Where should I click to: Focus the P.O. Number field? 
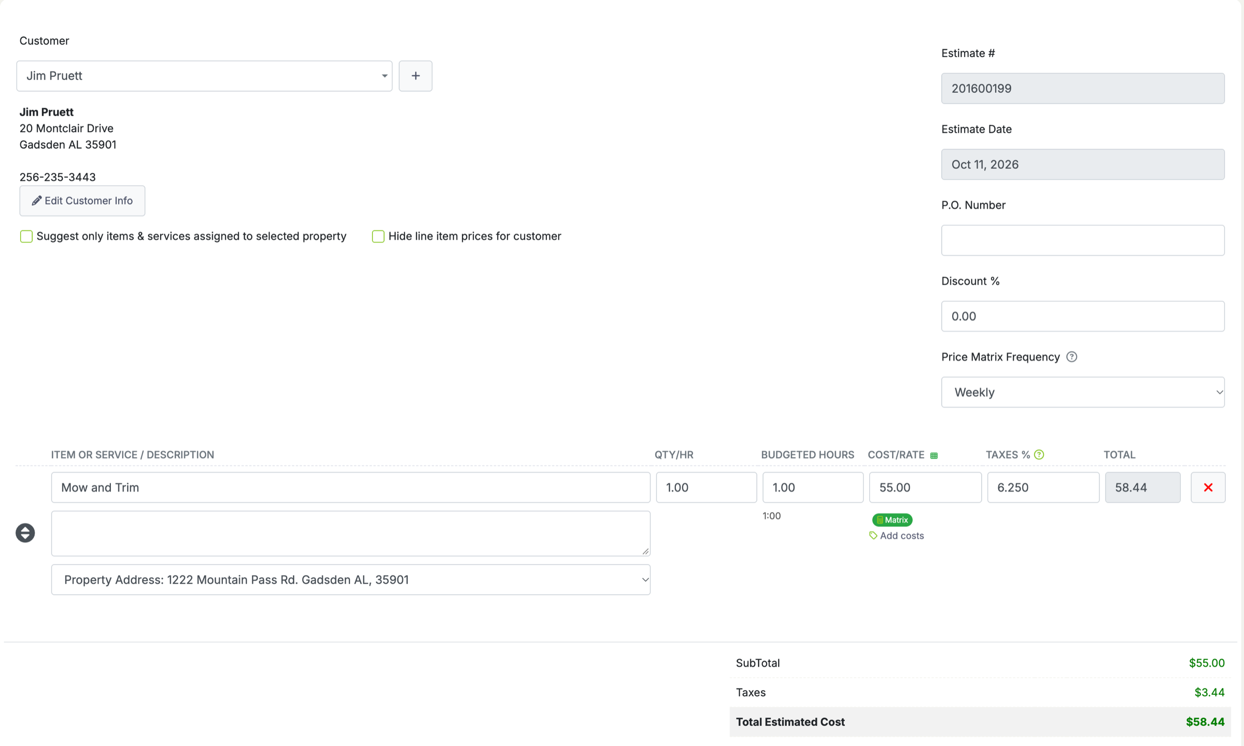pyautogui.click(x=1083, y=240)
